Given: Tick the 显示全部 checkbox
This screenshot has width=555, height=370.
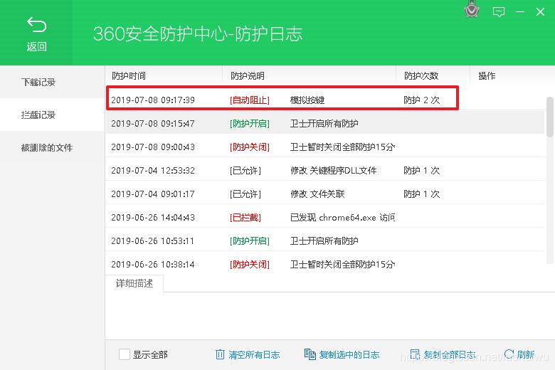Looking at the screenshot, I should point(125,354).
